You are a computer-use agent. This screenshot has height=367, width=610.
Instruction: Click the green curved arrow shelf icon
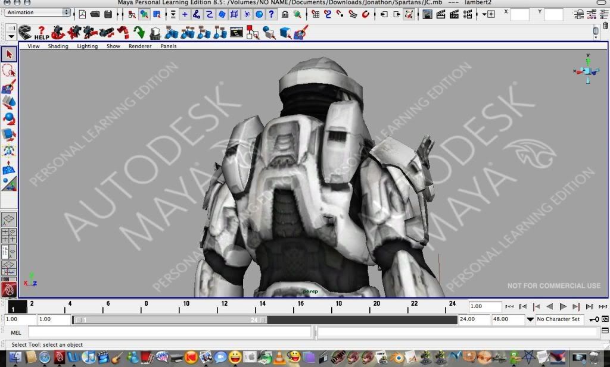[x=139, y=33]
